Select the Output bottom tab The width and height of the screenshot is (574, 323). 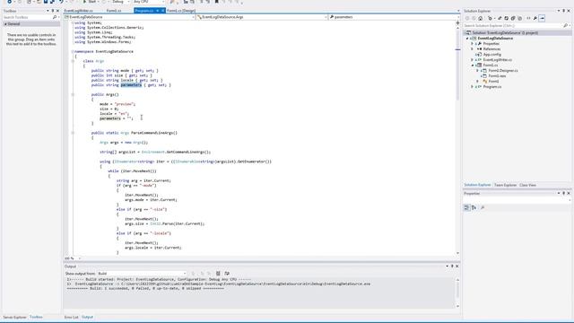coord(87,317)
